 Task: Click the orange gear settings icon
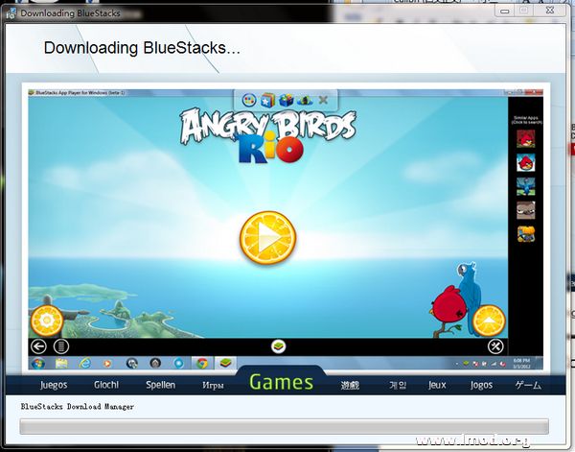(x=47, y=320)
